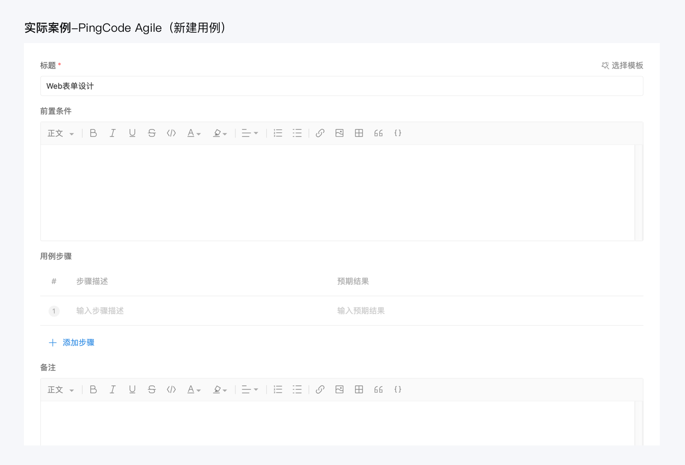Click 选择模板 template link
The width and height of the screenshot is (685, 465).
pyautogui.click(x=622, y=66)
